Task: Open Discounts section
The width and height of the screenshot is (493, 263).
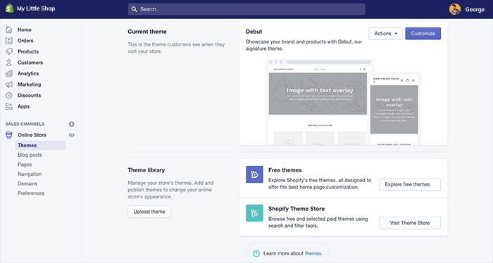Action: [x=30, y=96]
